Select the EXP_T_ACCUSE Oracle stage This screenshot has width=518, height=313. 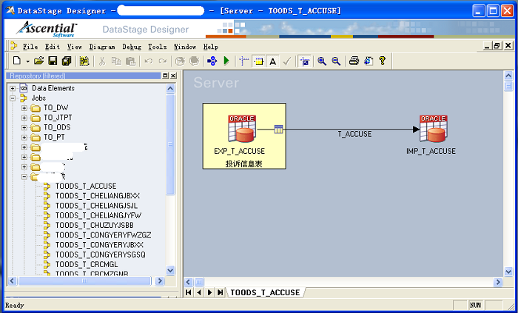point(242,129)
